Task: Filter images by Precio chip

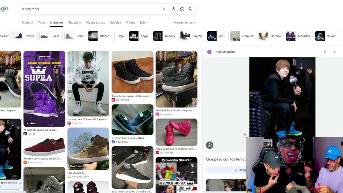Action: click(x=26, y=36)
